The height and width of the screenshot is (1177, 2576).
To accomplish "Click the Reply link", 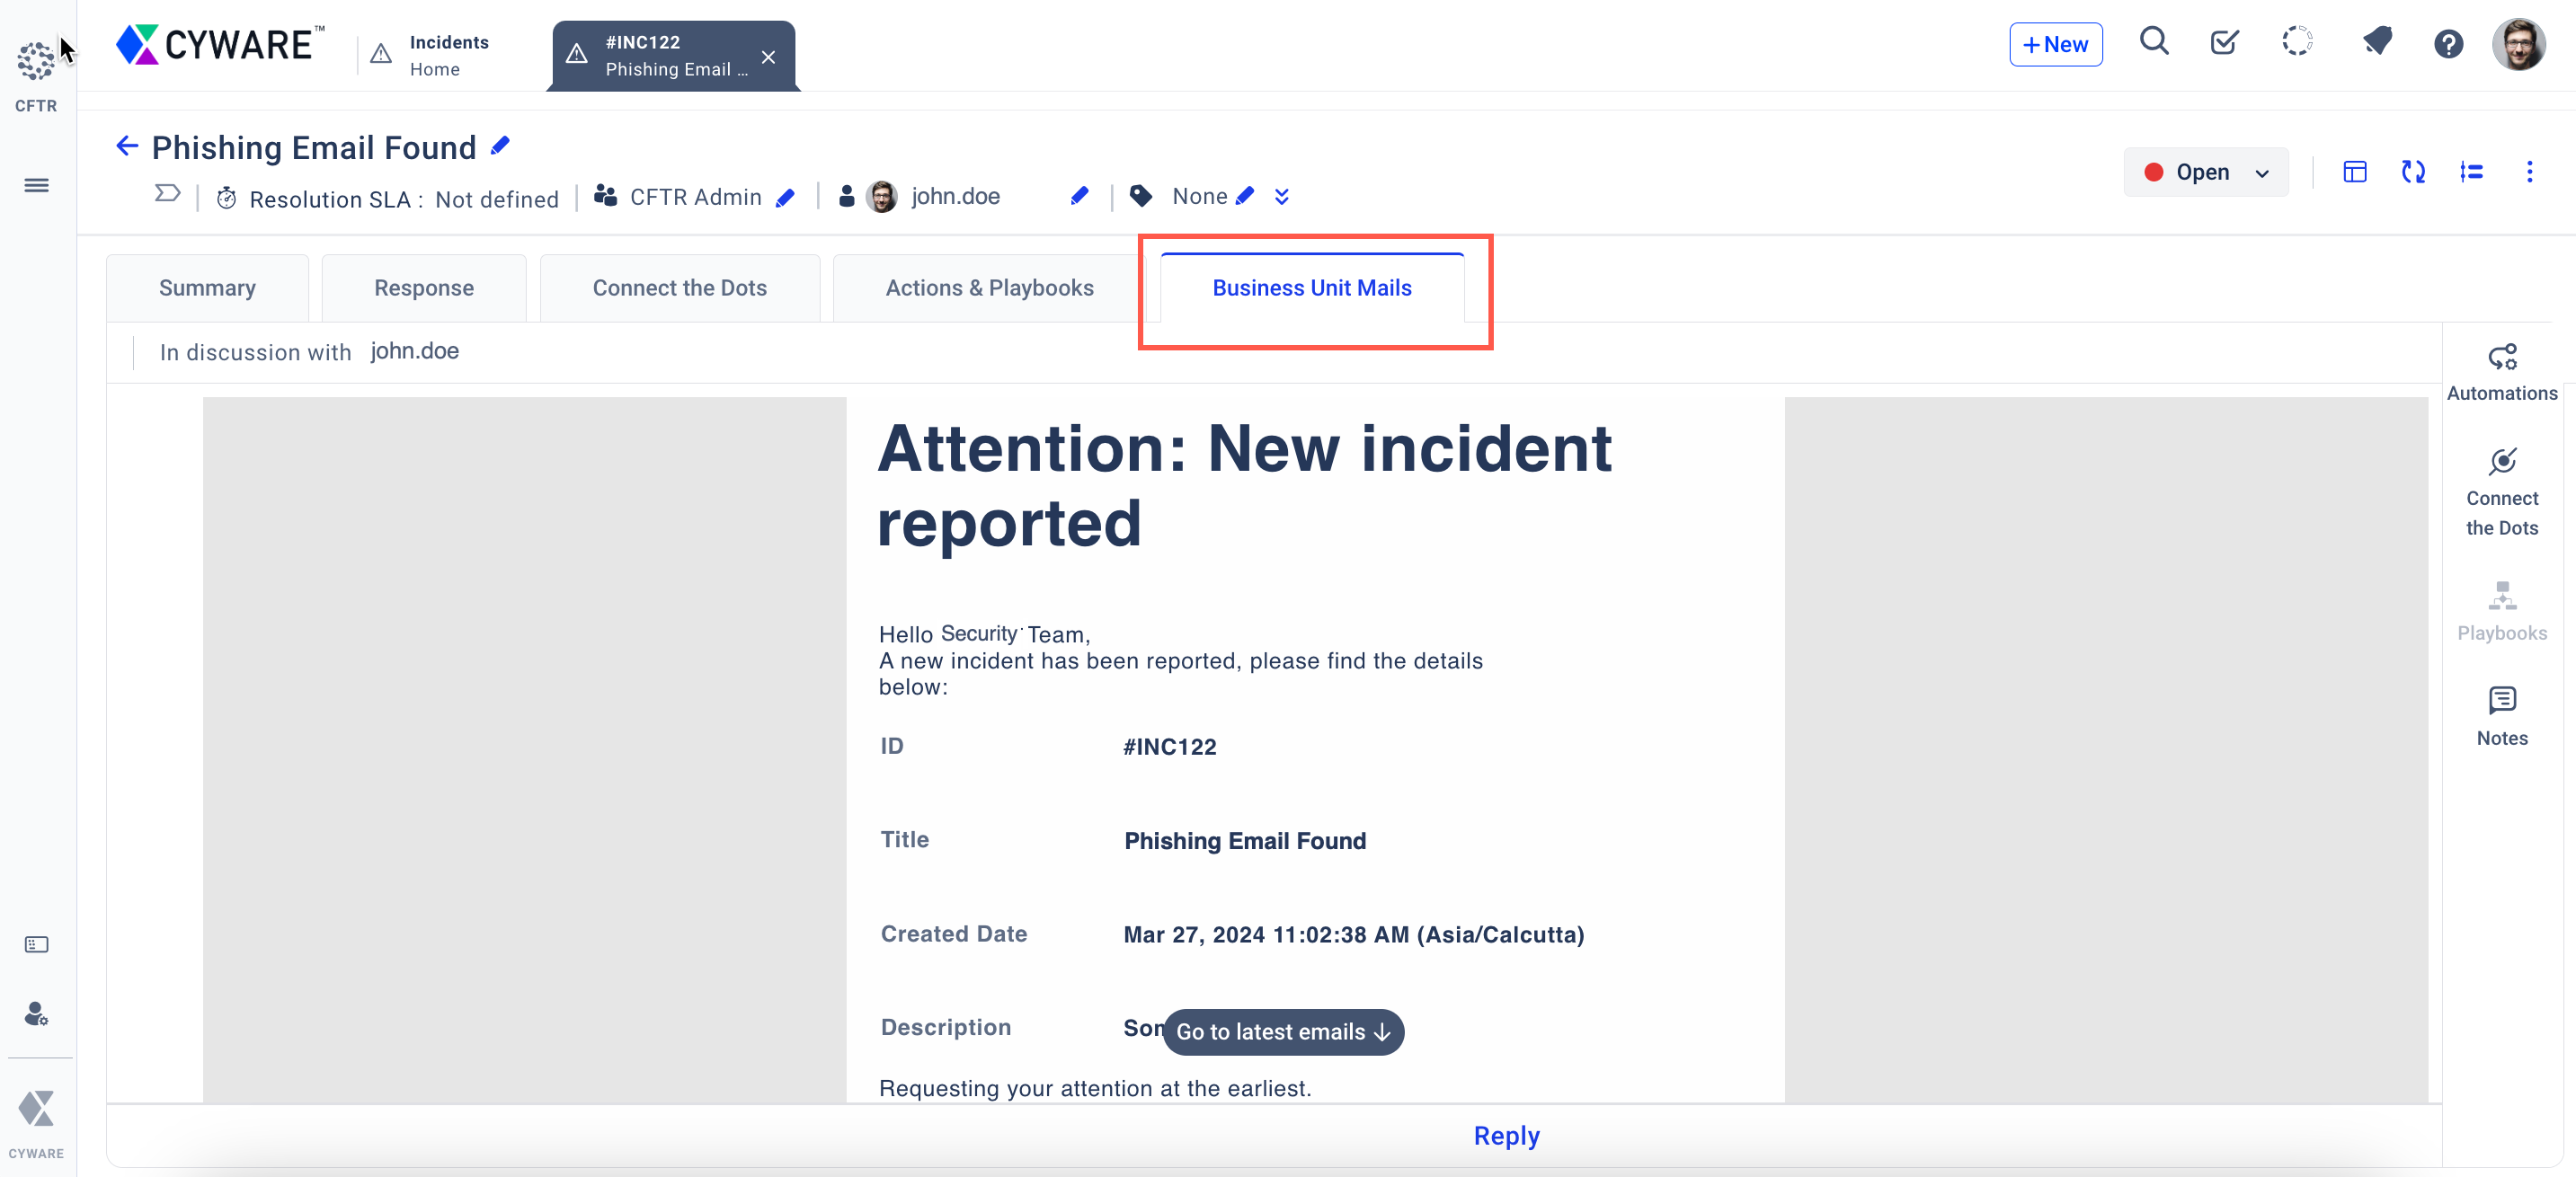I will pos(1505,1135).
